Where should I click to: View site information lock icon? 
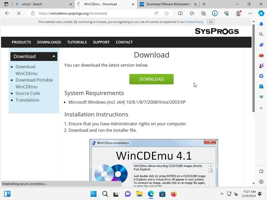[x=33, y=13]
